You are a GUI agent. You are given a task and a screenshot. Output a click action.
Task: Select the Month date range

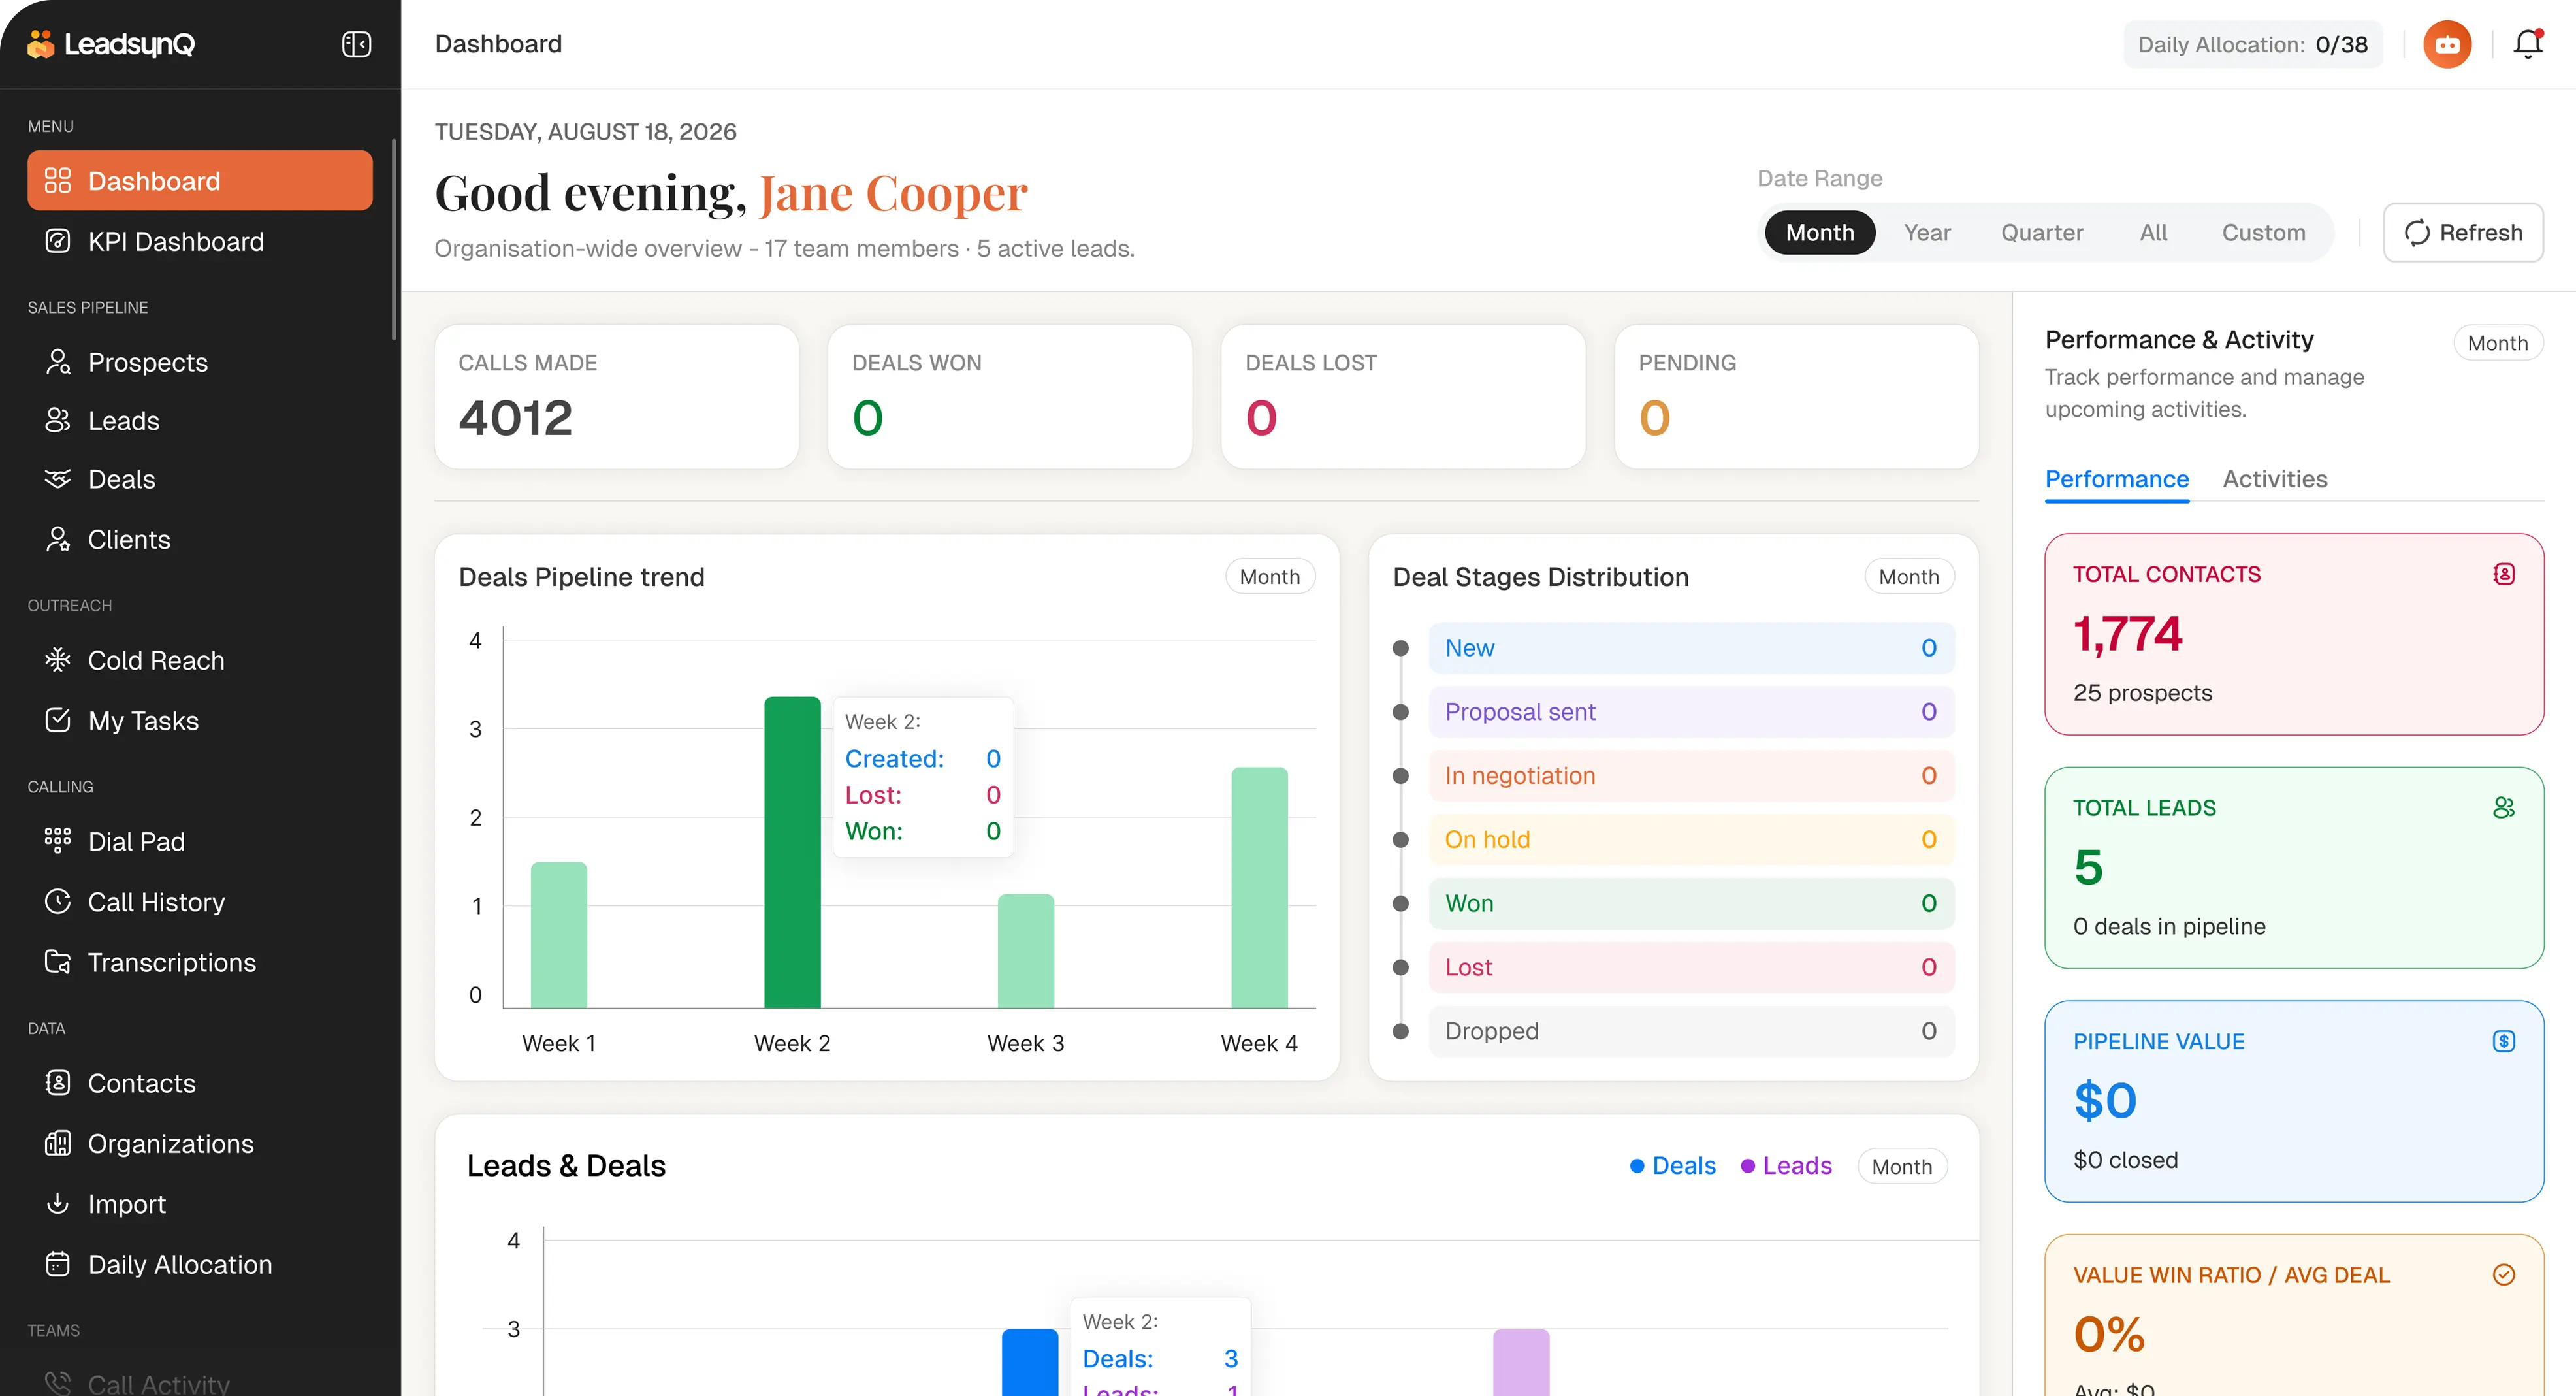pyautogui.click(x=1819, y=233)
